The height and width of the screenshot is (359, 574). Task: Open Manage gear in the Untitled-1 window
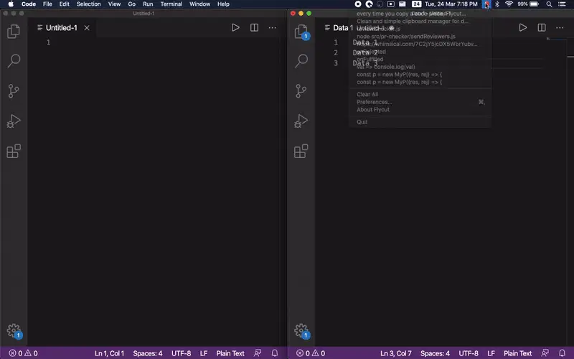click(x=14, y=331)
